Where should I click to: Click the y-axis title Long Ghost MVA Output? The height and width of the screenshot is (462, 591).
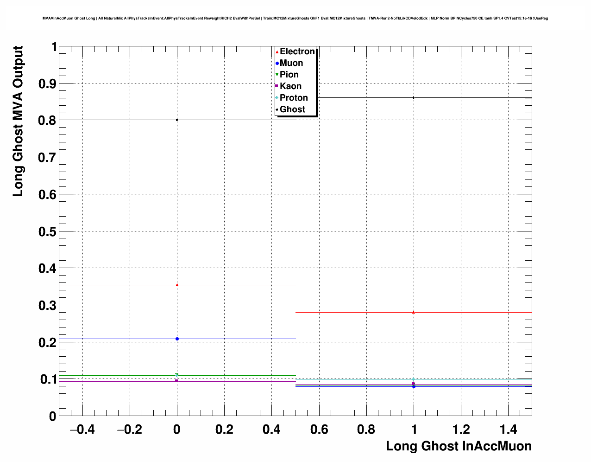point(18,121)
